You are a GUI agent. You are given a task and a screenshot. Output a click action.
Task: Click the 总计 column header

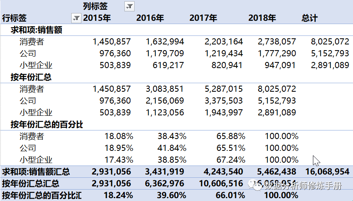click(310, 18)
